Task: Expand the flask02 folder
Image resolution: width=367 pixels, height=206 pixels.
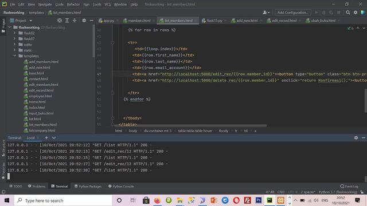Action: [15, 33]
